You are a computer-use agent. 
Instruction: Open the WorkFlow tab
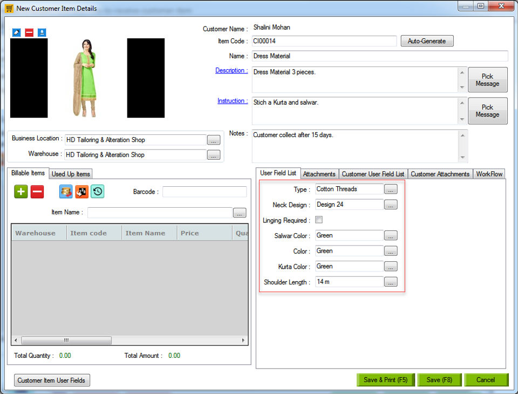click(489, 174)
